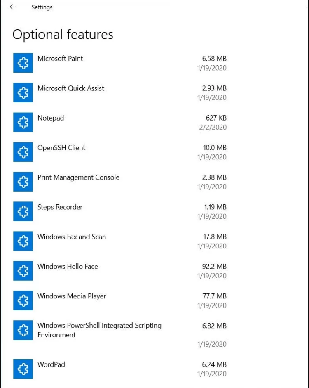Viewport: 309px width, 388px height.
Task: Click the Notepad feature icon
Action: (x=23, y=122)
